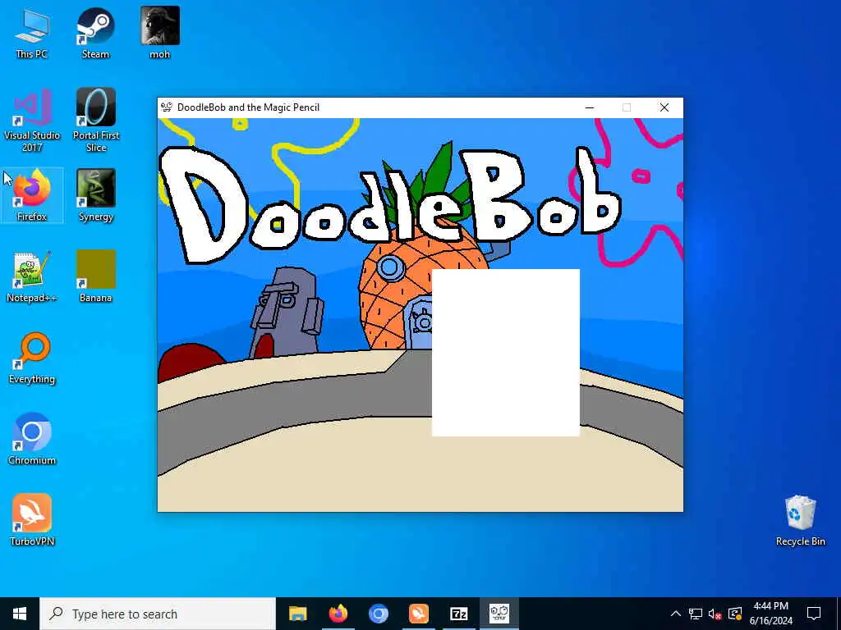Minimize the DoodleBob window
This screenshot has width=841, height=630.
tap(590, 107)
